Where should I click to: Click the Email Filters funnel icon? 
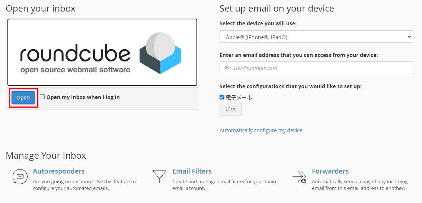[159, 176]
